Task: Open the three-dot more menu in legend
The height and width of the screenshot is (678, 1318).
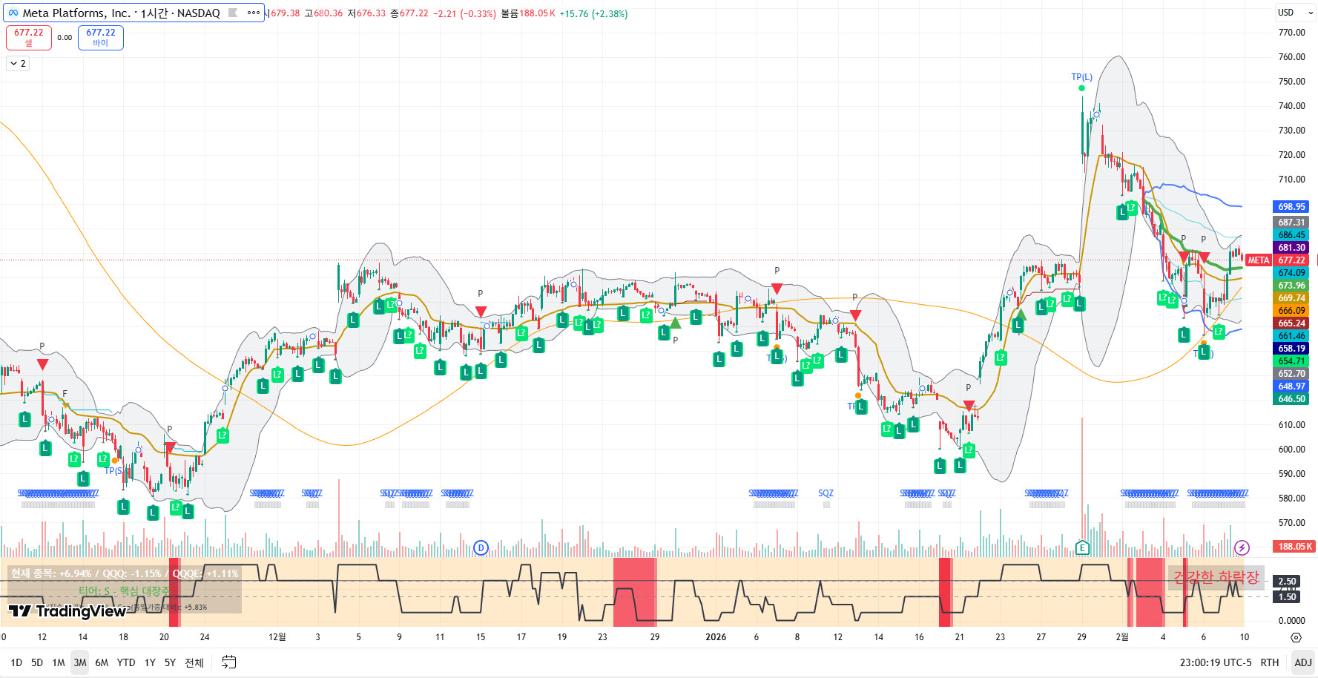Action: pyautogui.click(x=254, y=13)
